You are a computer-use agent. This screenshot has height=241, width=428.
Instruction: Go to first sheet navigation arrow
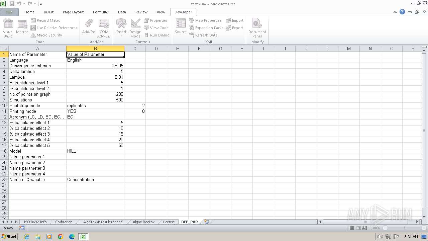click(x=3, y=222)
